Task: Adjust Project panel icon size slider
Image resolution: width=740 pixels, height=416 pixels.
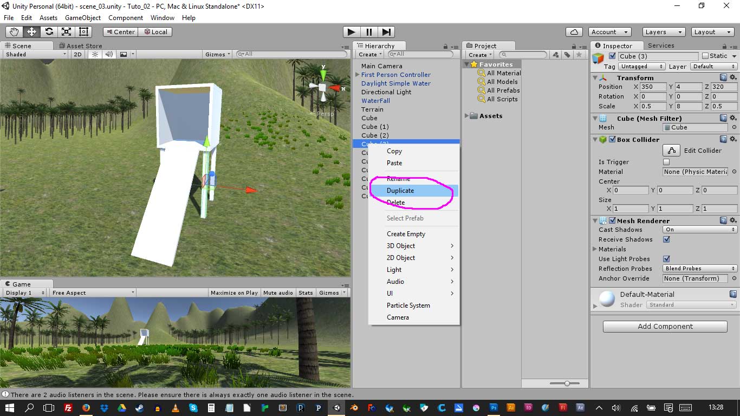Action: pos(567,383)
